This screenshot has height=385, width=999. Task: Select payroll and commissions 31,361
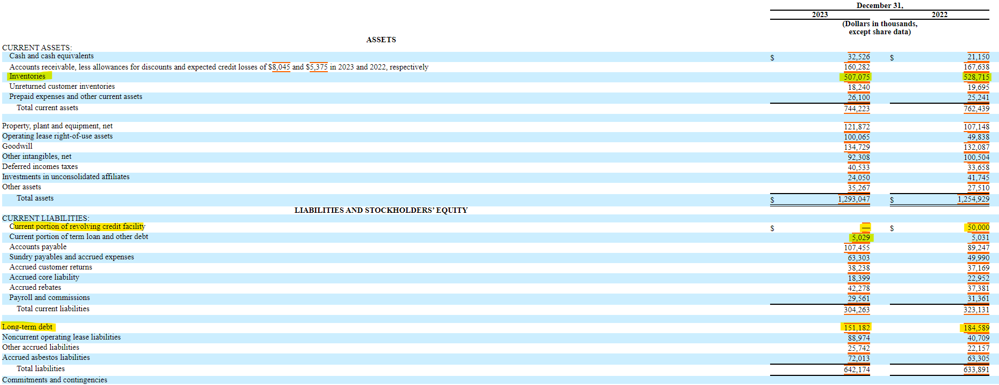click(x=978, y=298)
